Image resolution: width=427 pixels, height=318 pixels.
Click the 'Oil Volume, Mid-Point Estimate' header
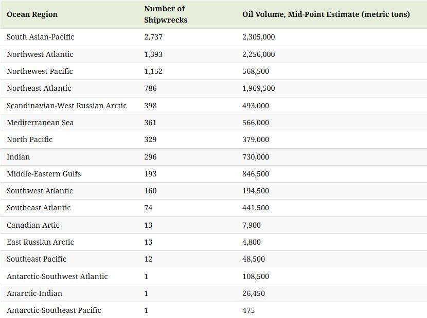pyautogui.click(x=326, y=14)
